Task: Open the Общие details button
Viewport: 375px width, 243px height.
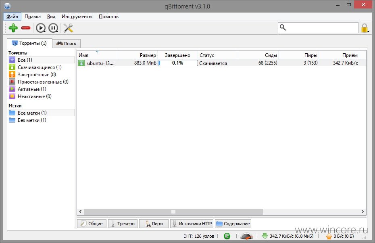Action: pyautogui.click(x=92, y=224)
